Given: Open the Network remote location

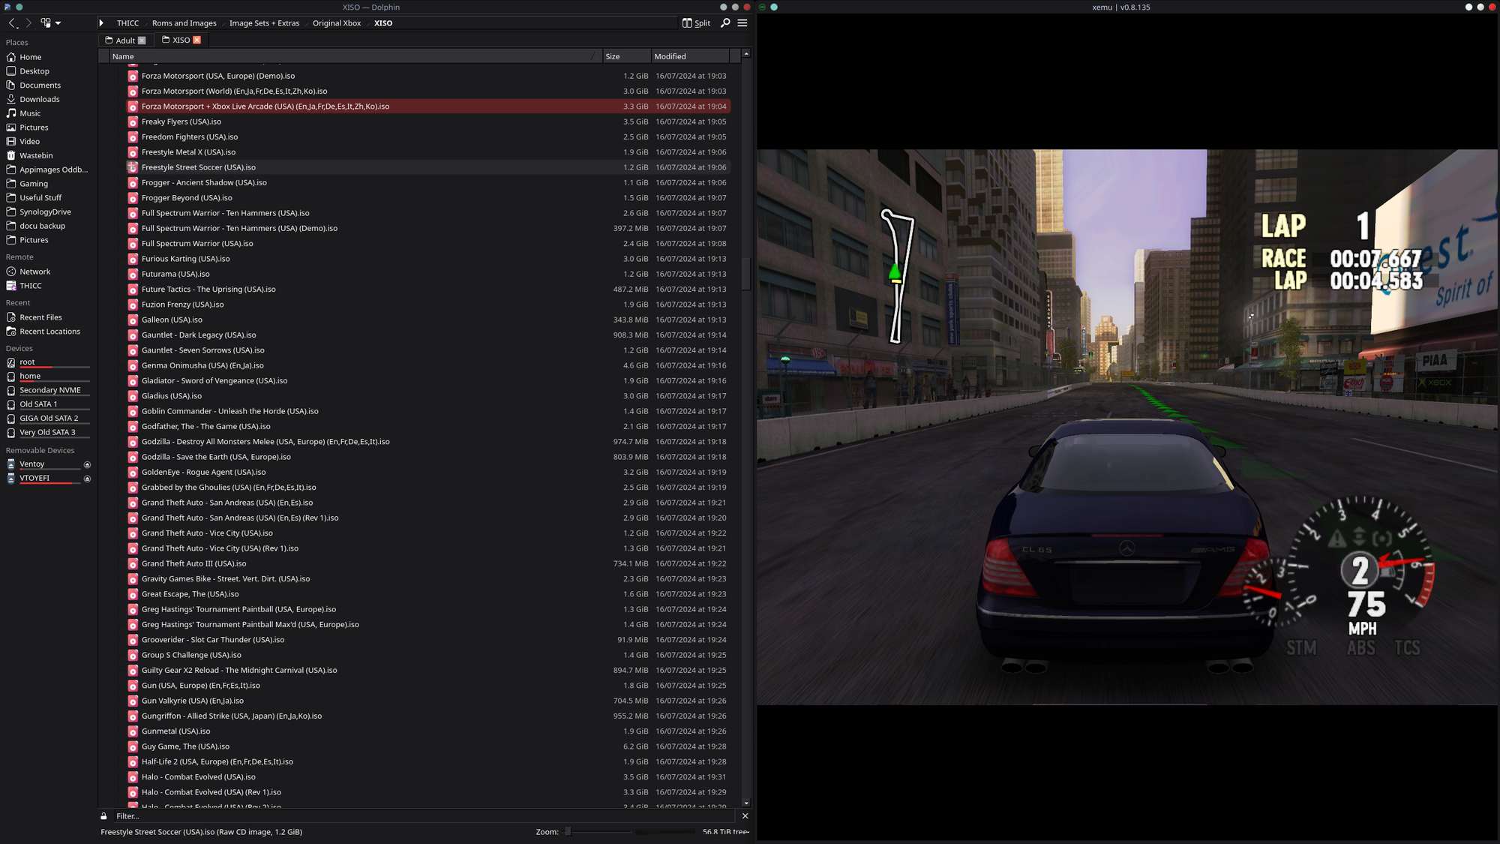Looking at the screenshot, I should (x=35, y=272).
